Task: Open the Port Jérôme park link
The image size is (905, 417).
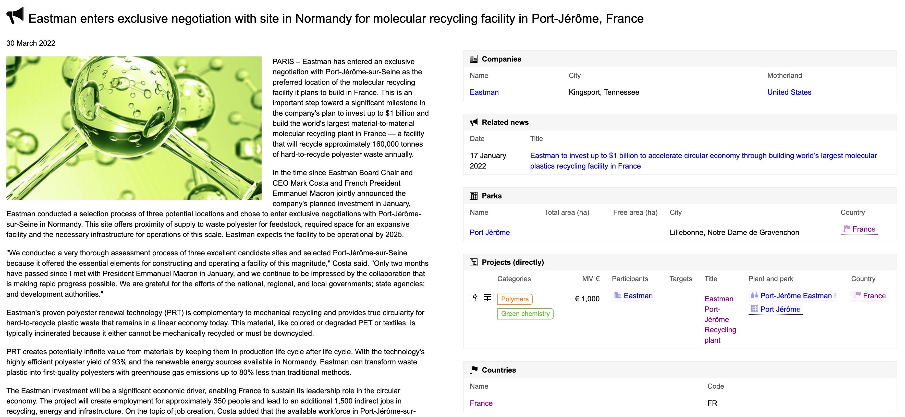Action: 490,232
